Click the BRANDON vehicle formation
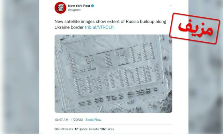 [117, 80]
